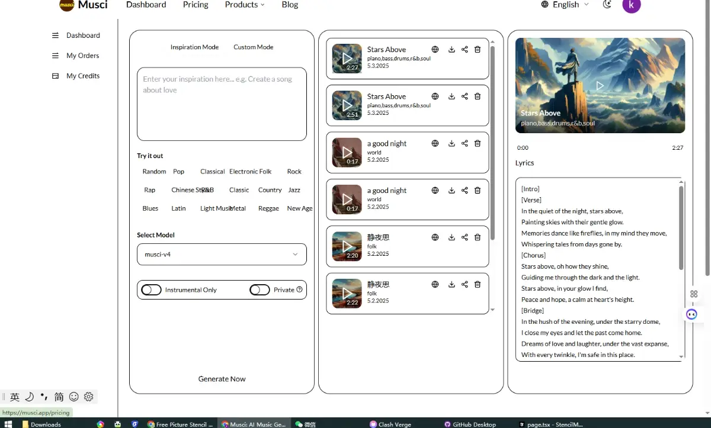Click the inspiration text input box
711x428 pixels.
point(222,104)
